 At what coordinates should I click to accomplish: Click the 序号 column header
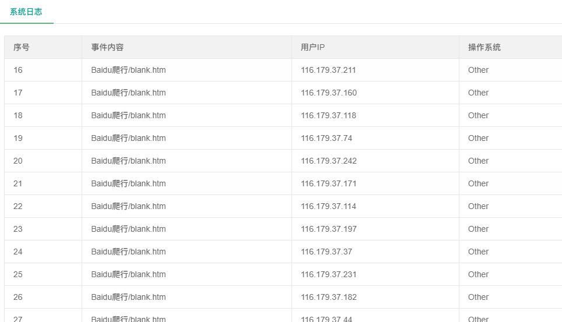[x=22, y=47]
